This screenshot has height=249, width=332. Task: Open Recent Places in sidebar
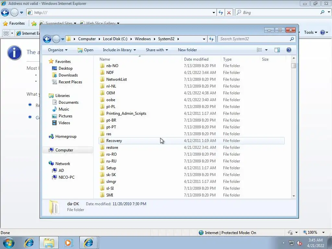point(70,82)
